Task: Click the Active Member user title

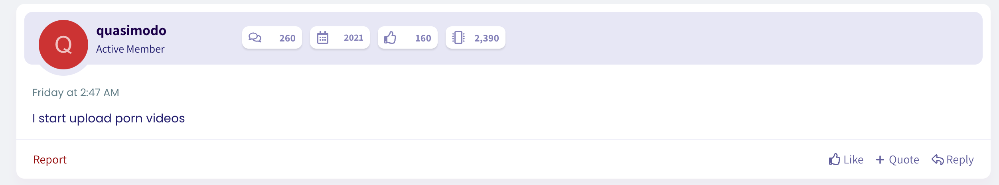Action: click(130, 49)
